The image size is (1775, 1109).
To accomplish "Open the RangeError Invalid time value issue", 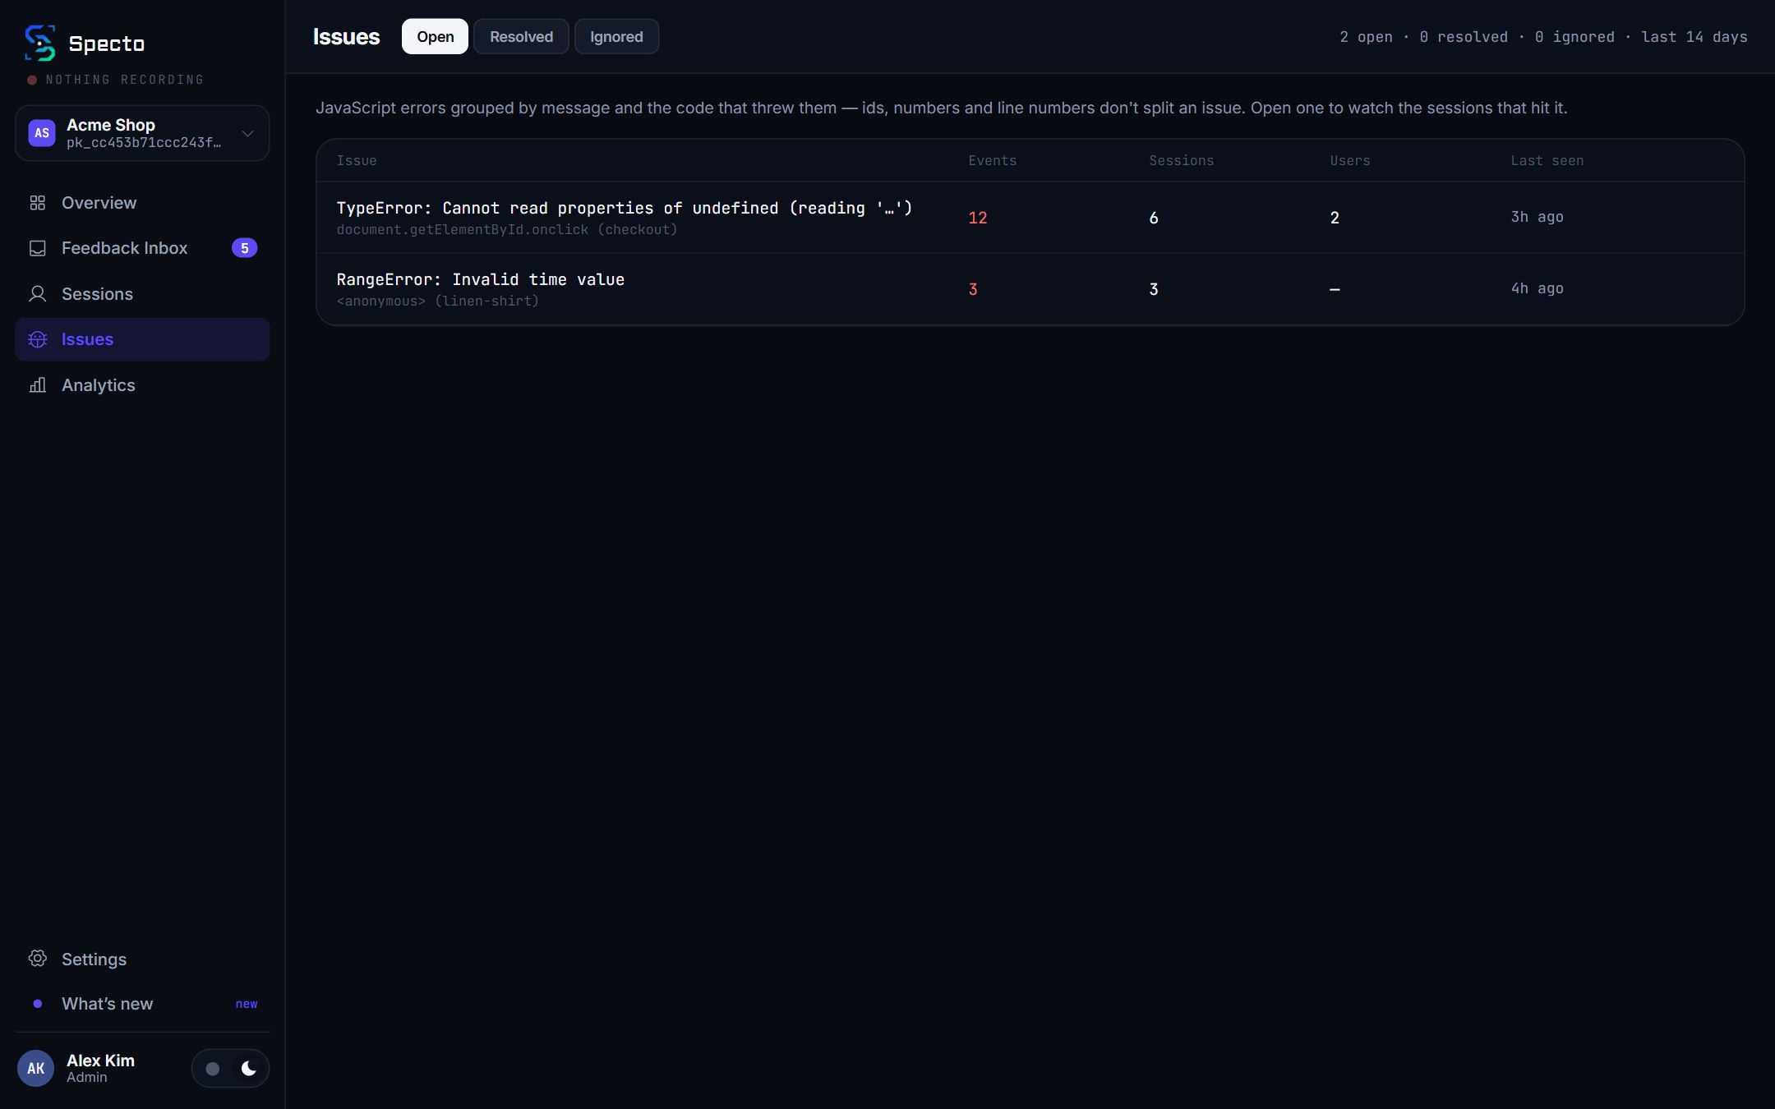I will tap(1030, 289).
